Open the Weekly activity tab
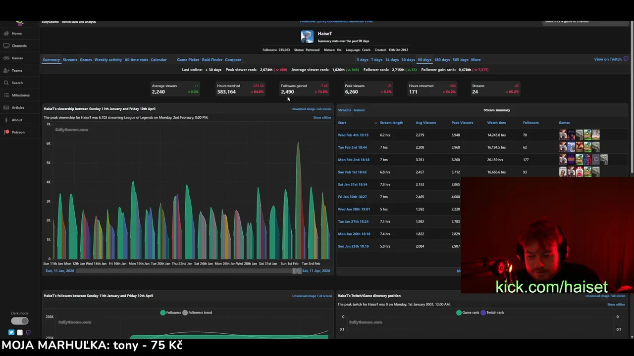634x356 pixels. [108, 60]
